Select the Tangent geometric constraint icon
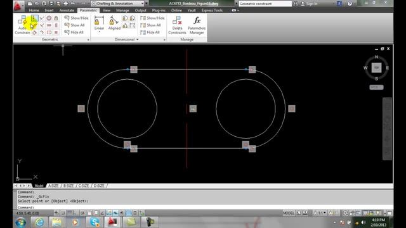Image resolution: width=406 pixels, height=228 pixels. point(34,32)
